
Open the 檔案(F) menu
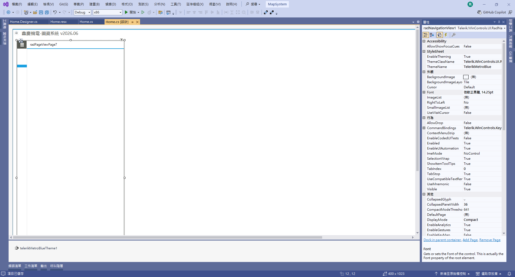coord(17,4)
